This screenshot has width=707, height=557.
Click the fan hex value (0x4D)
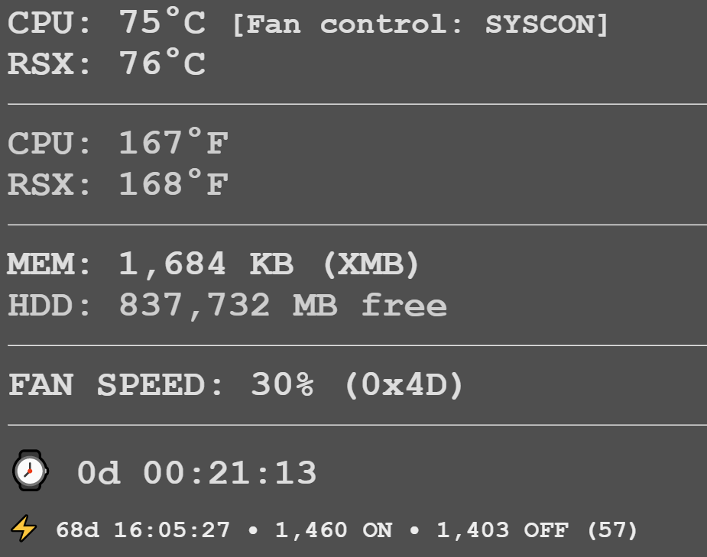click(x=404, y=385)
